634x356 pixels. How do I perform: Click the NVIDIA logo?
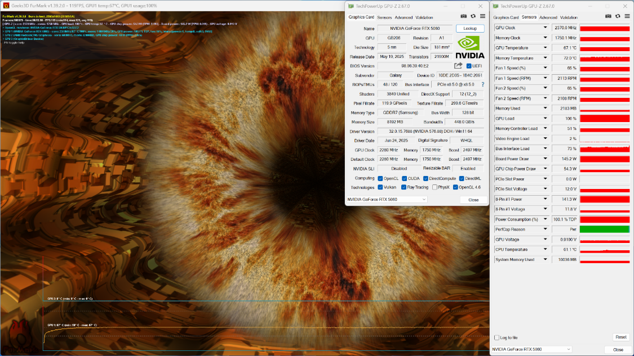coord(470,48)
